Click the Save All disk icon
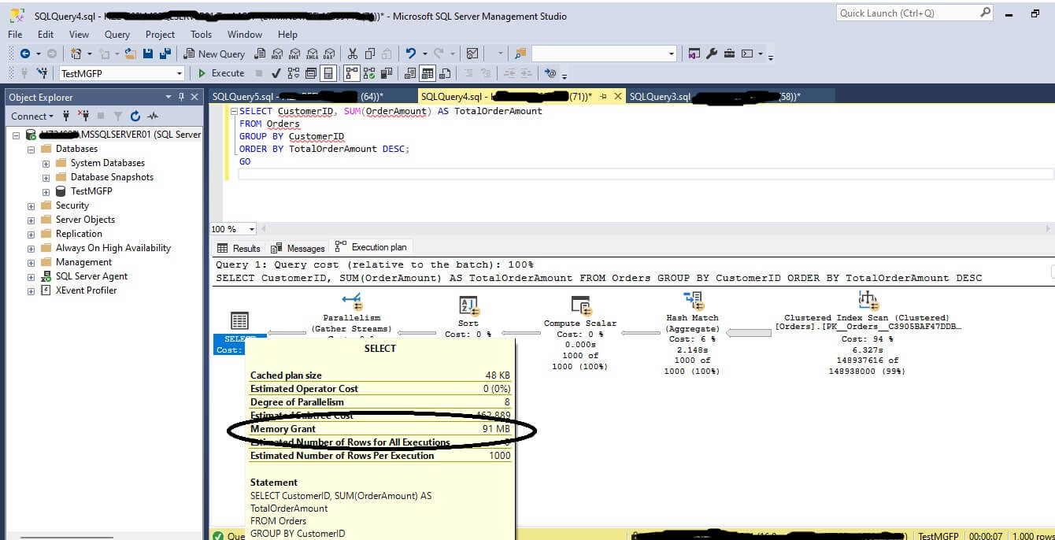 [165, 54]
